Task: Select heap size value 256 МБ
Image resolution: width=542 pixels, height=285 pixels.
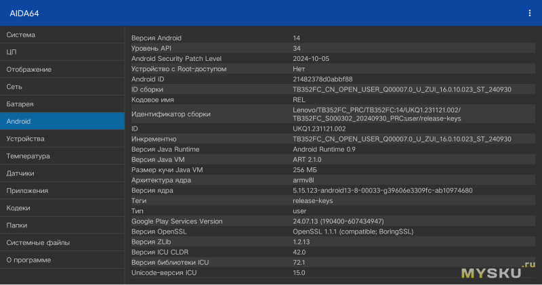Action: click(304, 170)
